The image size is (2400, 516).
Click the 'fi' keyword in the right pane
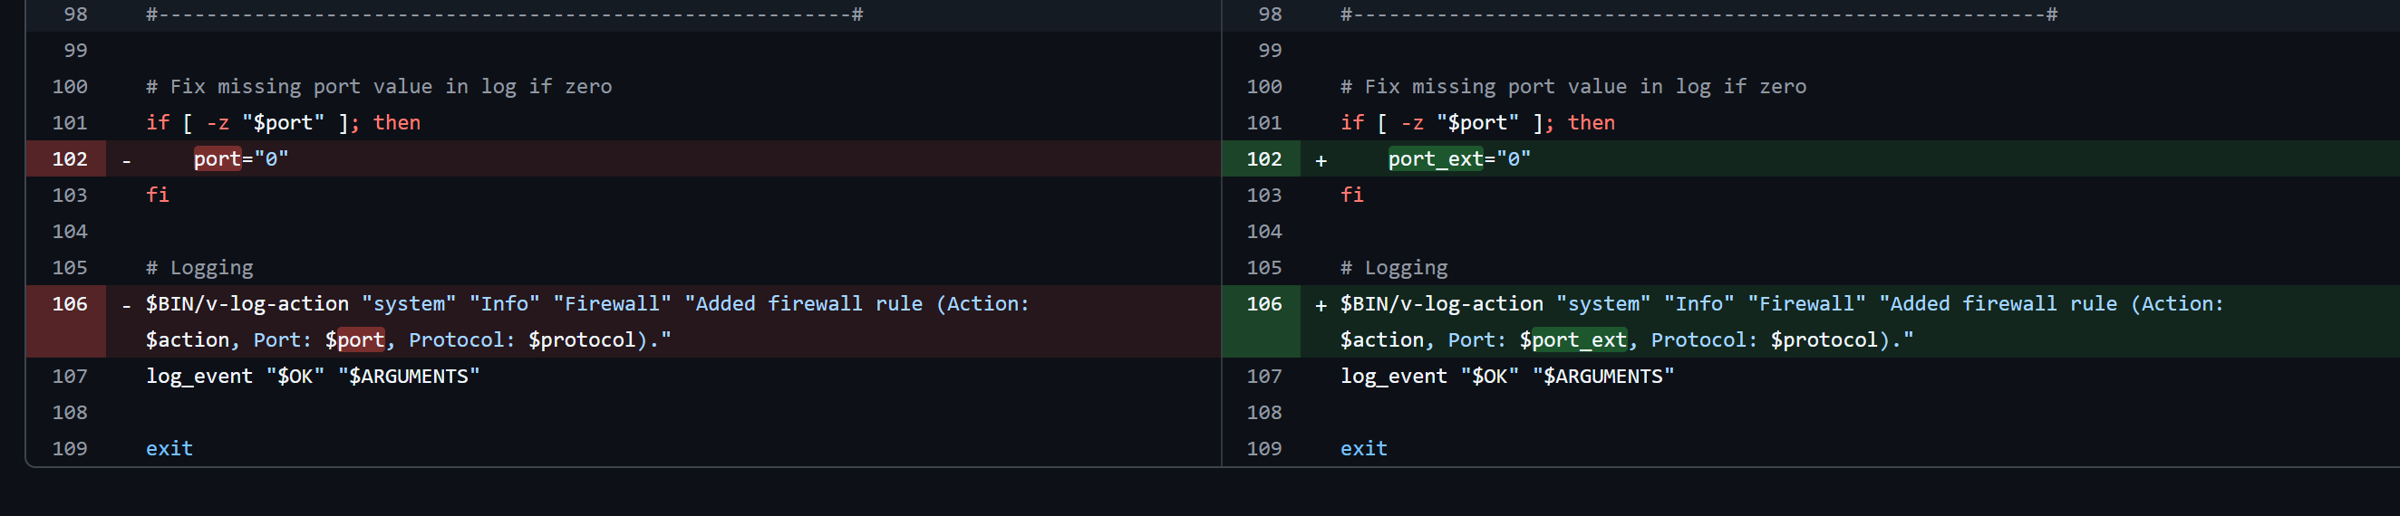pos(1351,196)
